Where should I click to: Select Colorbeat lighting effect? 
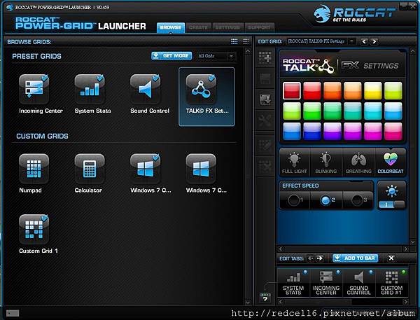[391, 163]
